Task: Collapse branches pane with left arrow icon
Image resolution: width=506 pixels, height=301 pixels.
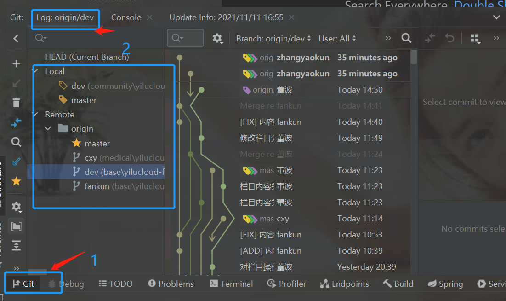Action: pos(16,39)
